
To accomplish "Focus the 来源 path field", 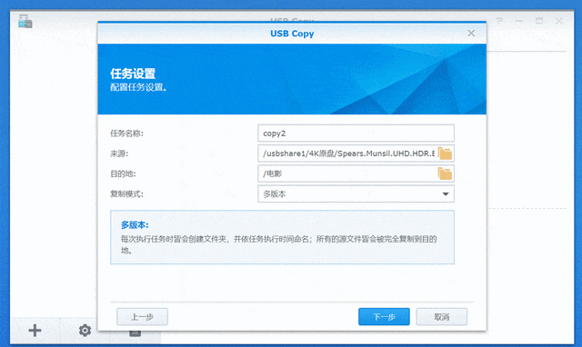I will point(347,154).
